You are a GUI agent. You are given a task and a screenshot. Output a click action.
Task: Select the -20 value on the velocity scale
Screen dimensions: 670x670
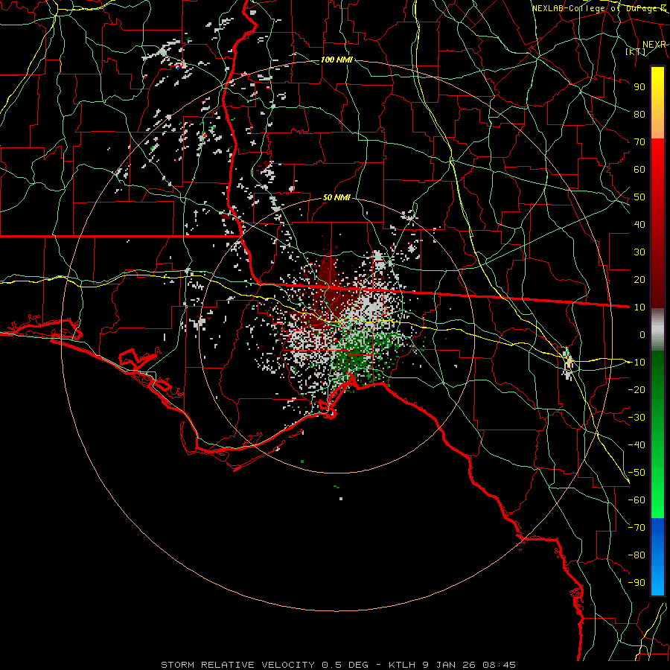pos(636,390)
